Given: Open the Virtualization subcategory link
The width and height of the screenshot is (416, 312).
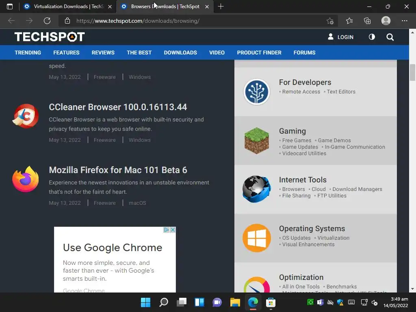Looking at the screenshot, I should [333, 238].
